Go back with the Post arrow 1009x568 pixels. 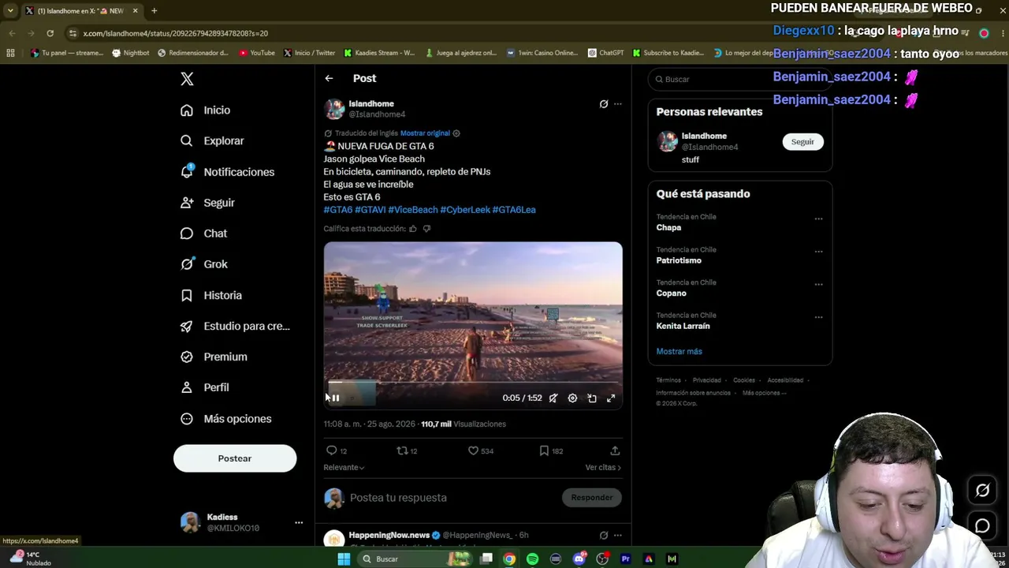(329, 78)
